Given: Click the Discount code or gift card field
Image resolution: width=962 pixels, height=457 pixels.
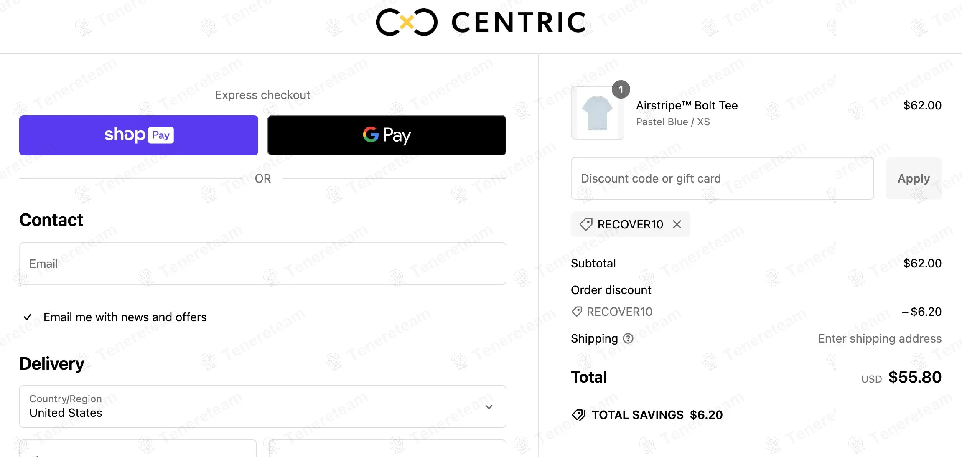Looking at the screenshot, I should pyautogui.click(x=722, y=178).
